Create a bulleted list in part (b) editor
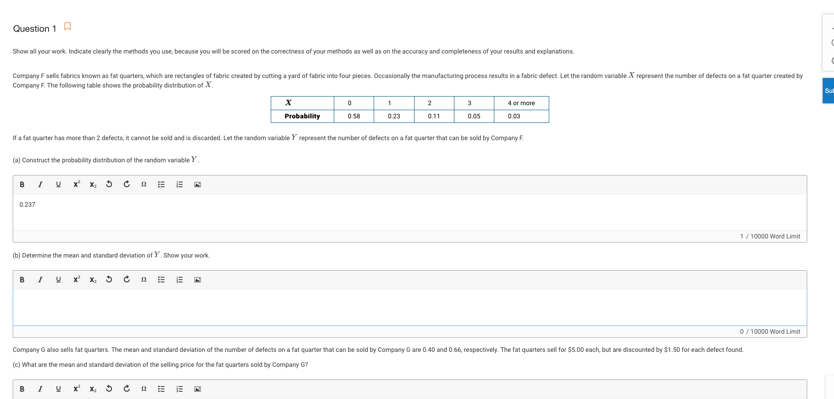The height and width of the screenshot is (399, 834). pos(161,280)
